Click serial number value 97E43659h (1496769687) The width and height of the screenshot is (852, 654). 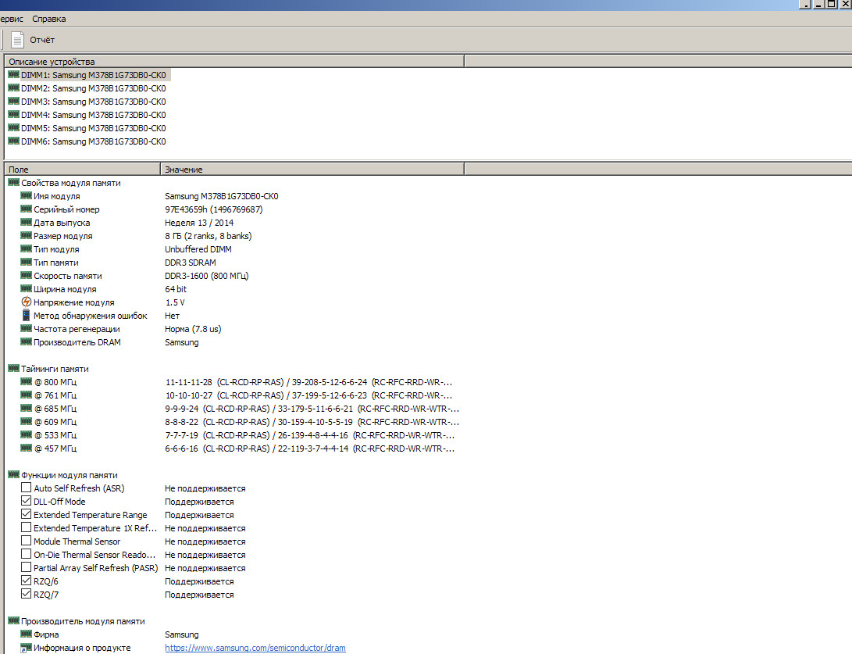tap(213, 209)
